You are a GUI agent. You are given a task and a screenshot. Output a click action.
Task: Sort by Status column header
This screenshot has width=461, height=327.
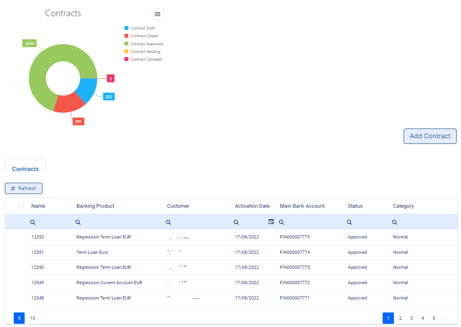[x=355, y=206]
